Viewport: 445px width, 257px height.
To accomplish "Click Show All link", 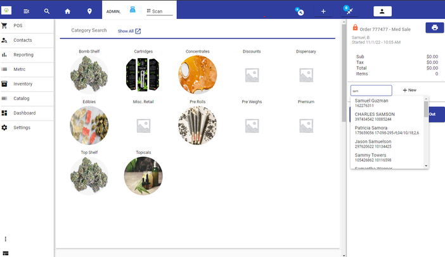I will (126, 31).
